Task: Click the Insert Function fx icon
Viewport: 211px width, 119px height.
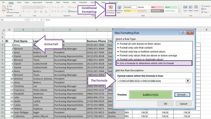Action: (x=42, y=20)
